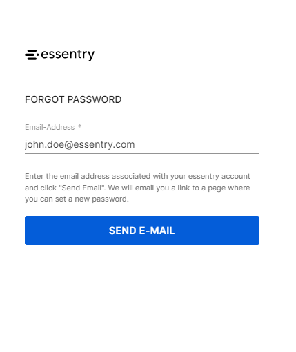Click the quoted "Send Email" instruction text

(x=82, y=188)
